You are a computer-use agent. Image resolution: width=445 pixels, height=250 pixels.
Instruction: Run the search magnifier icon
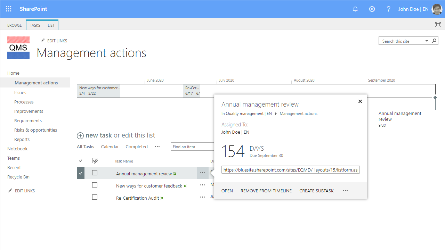click(x=434, y=41)
